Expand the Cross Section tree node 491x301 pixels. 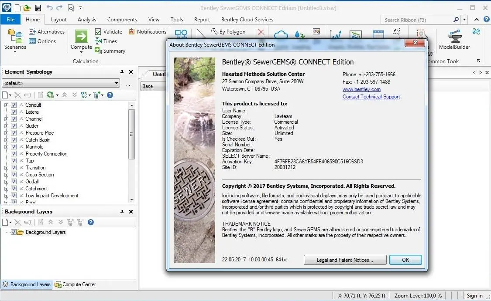pos(6,175)
